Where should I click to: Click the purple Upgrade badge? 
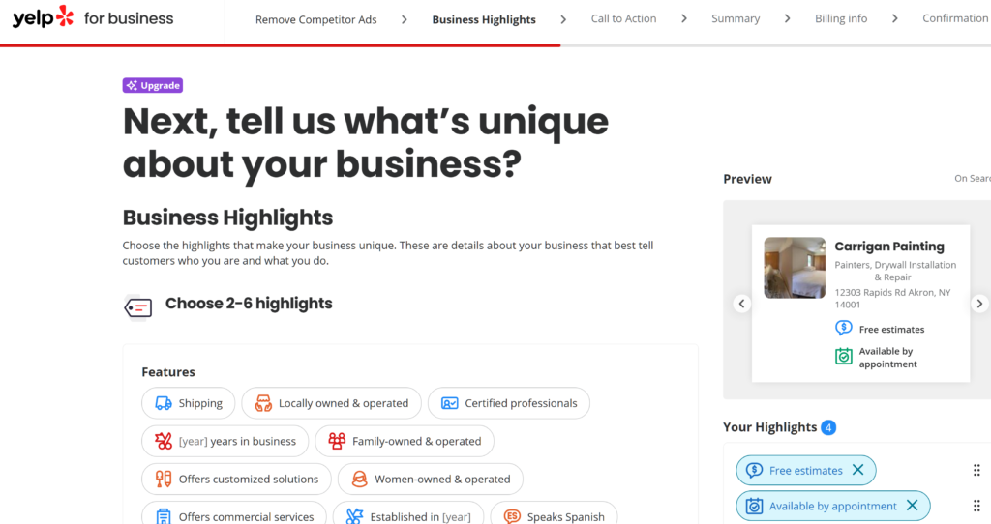click(153, 85)
